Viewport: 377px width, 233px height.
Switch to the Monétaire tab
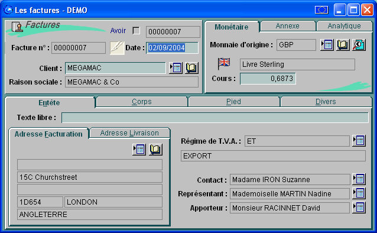[x=231, y=27]
